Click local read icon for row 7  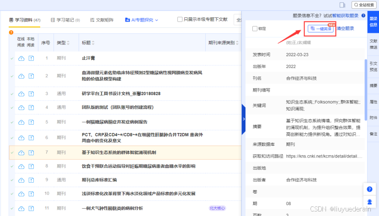(x=31, y=153)
